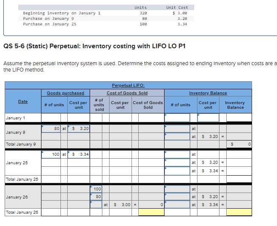The height and width of the screenshot is (226, 277).
Task: Click 'Purchase on January 25' row text
Action: pyautogui.click(x=49, y=24)
